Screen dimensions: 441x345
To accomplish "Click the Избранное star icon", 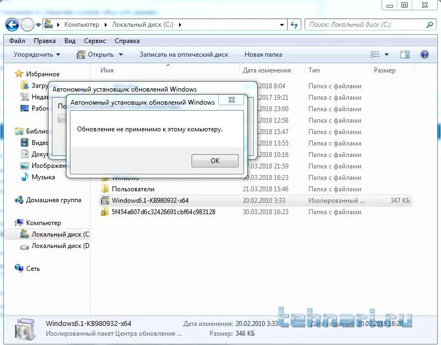I will [19, 74].
